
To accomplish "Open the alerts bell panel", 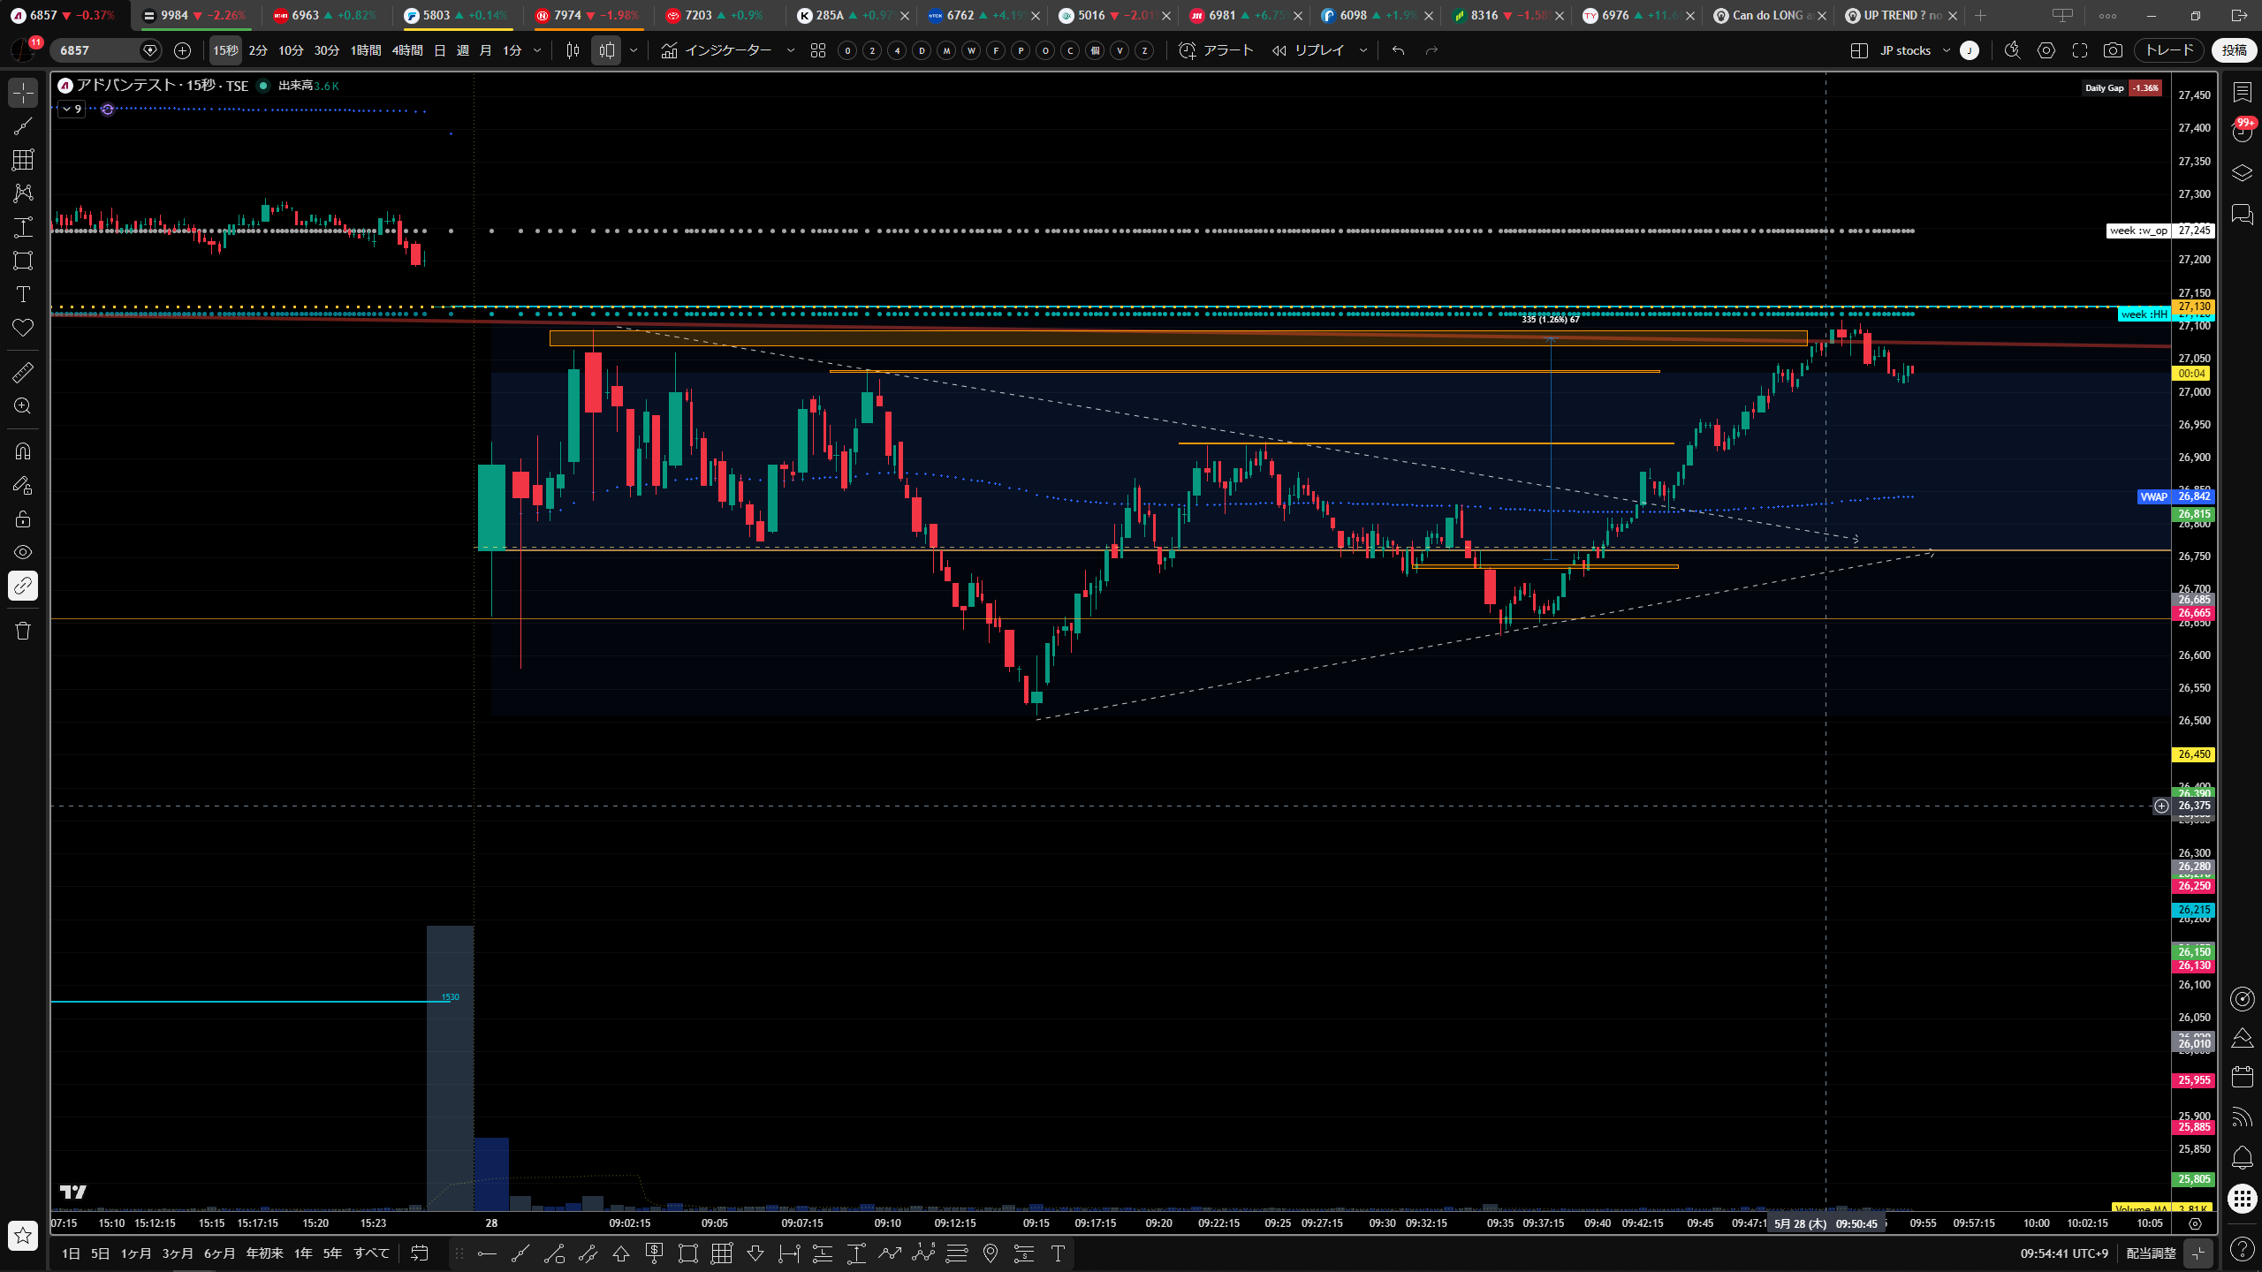I will click(x=2243, y=1157).
